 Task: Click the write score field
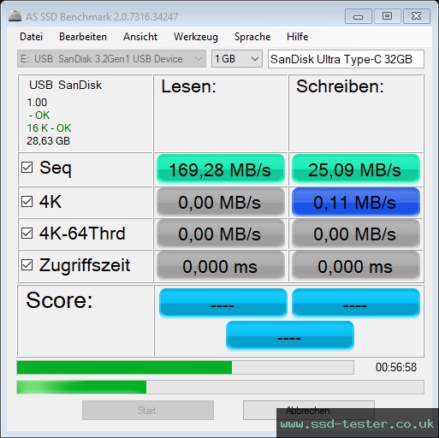click(356, 303)
